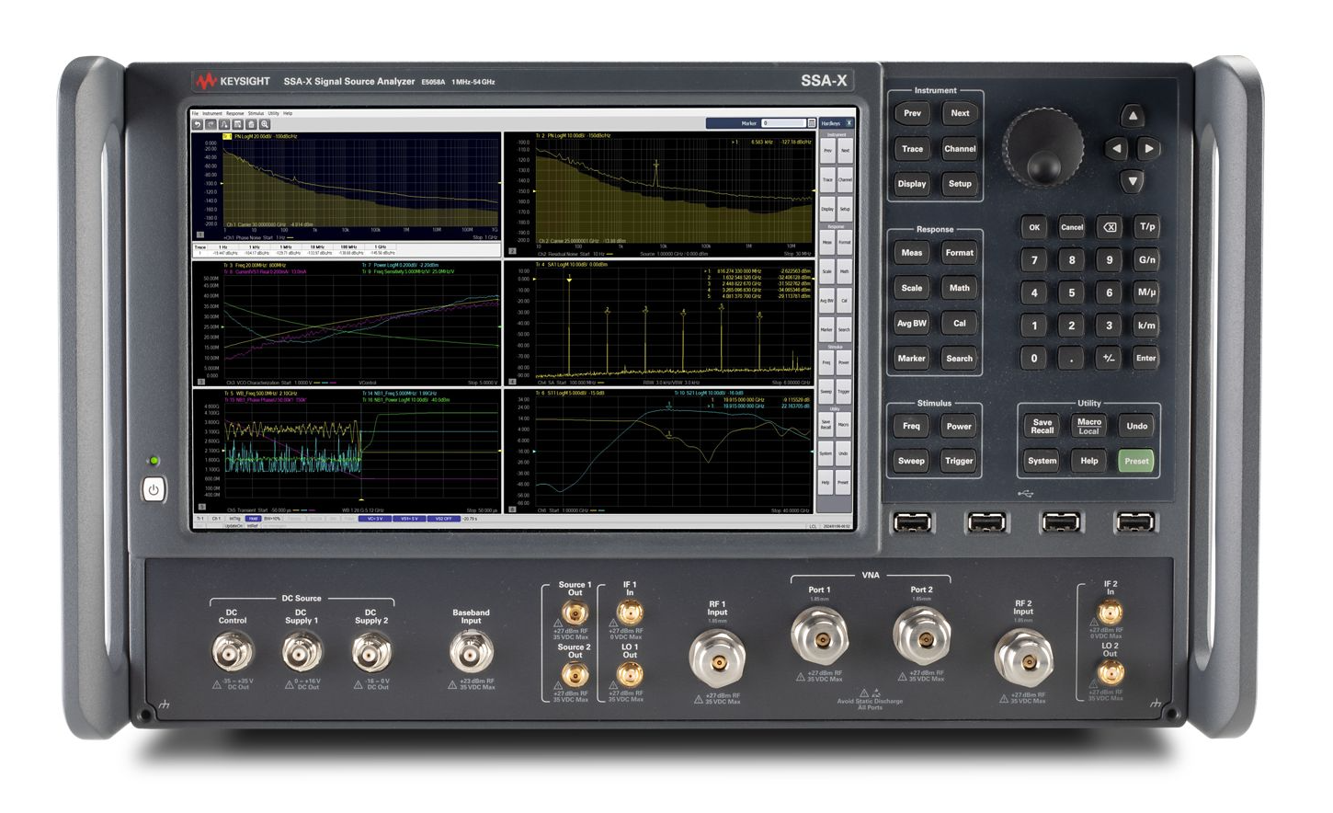Open the Response menu in the menu bar
Image resolution: width=1333 pixels, height=813 pixels.
(235, 113)
